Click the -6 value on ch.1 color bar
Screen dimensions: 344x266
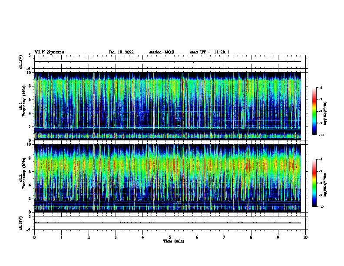[x=321, y=87]
